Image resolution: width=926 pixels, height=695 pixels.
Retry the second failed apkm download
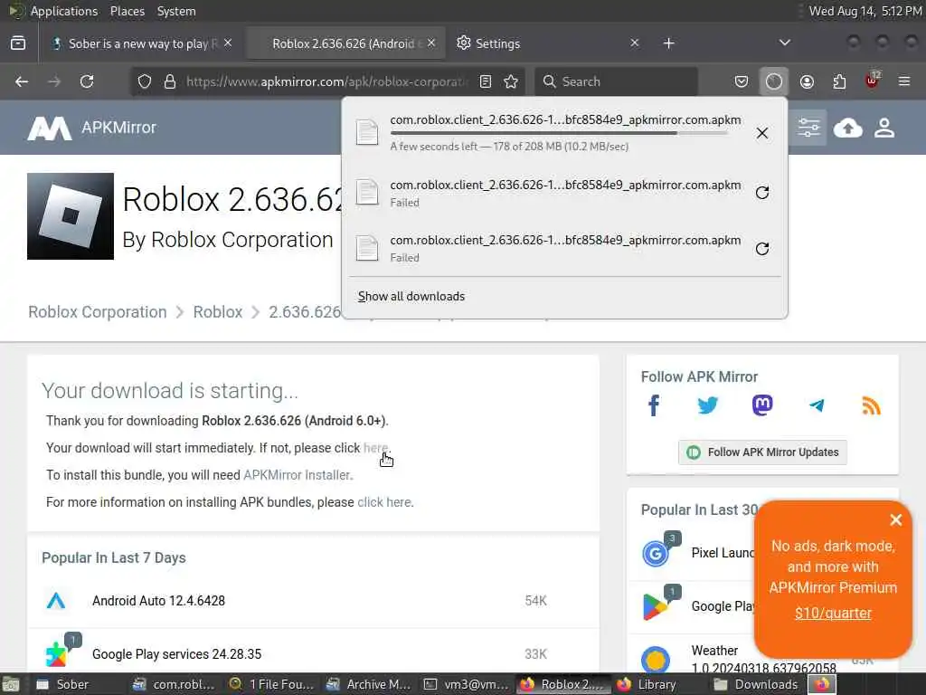coord(762,249)
